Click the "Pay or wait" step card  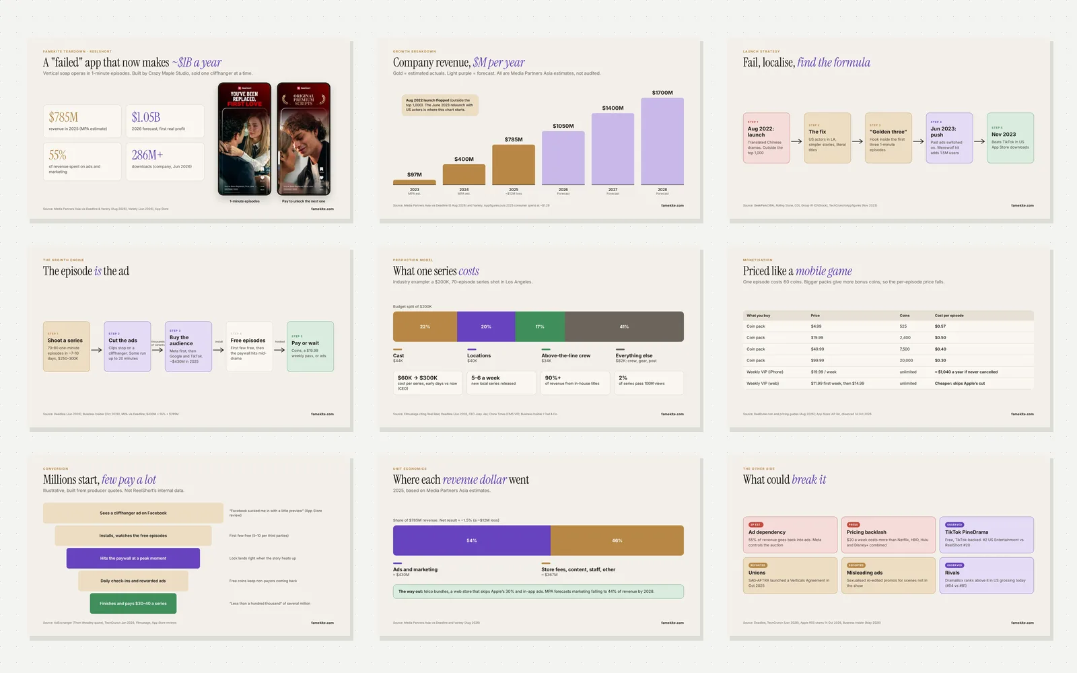click(310, 347)
